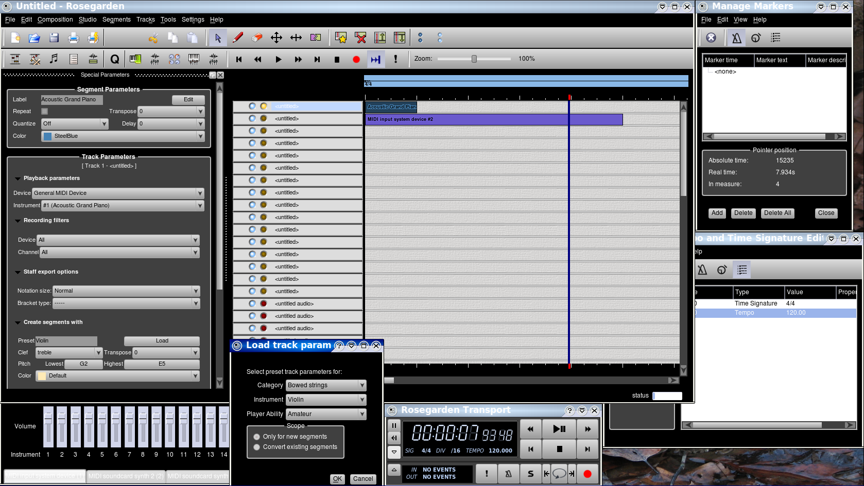
Task: Collapse the Playback parameters section
Action: tap(18, 178)
